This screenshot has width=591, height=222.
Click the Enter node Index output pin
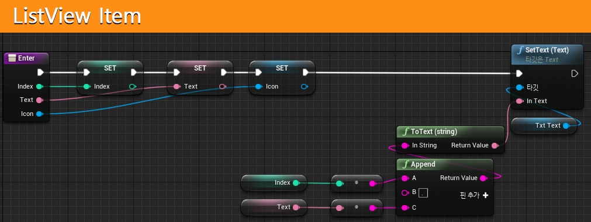(39, 86)
